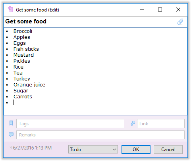Focus the Tags input field
The height and width of the screenshot is (161, 191).
point(70,124)
